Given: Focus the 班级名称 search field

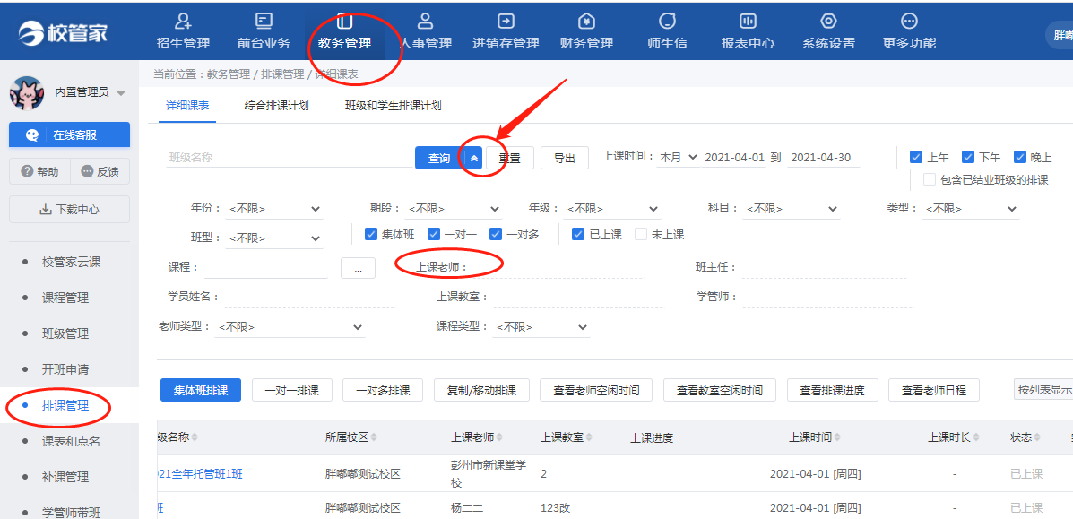Looking at the screenshot, I should click(288, 158).
